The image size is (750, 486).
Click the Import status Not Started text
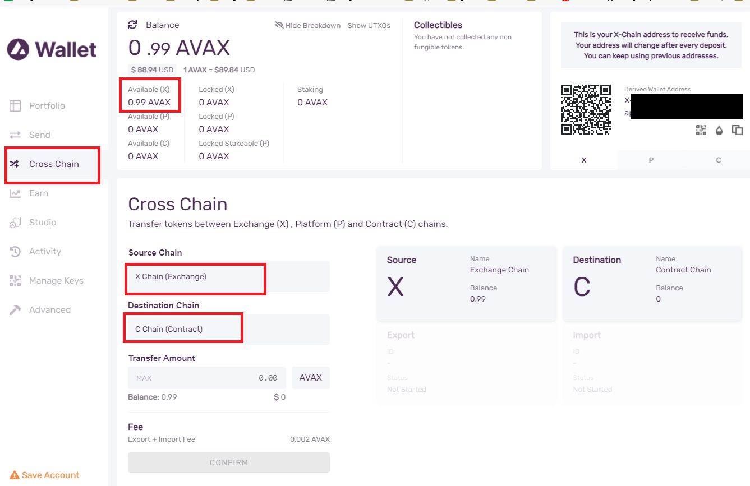[x=592, y=389]
